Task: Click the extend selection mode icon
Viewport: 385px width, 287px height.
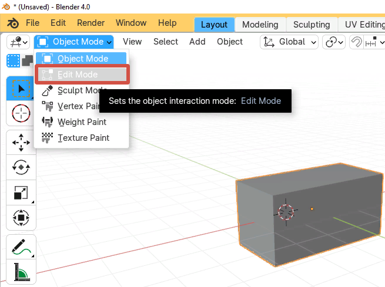Action: click(x=27, y=60)
